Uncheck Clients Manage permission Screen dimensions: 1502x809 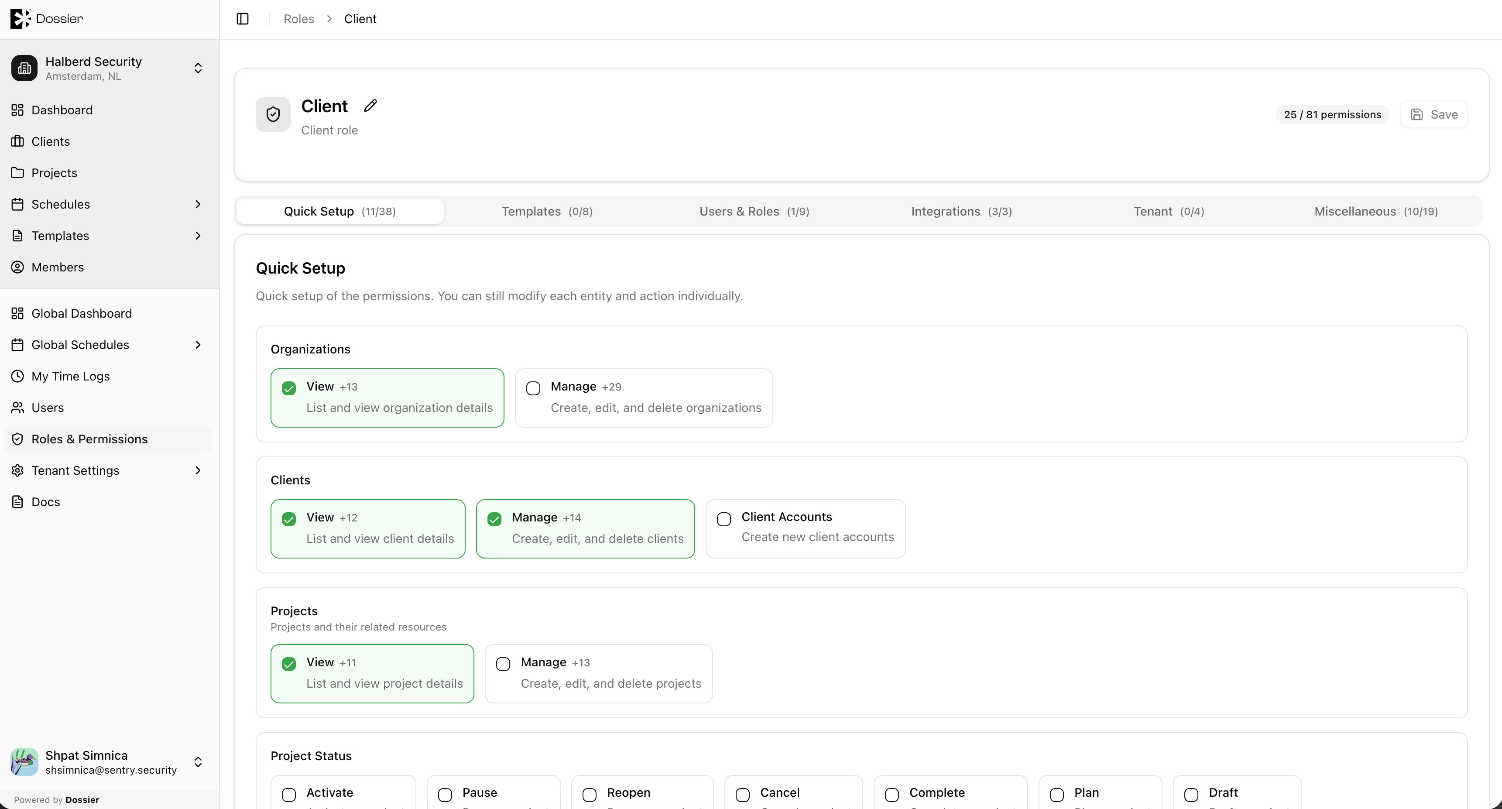click(x=494, y=519)
